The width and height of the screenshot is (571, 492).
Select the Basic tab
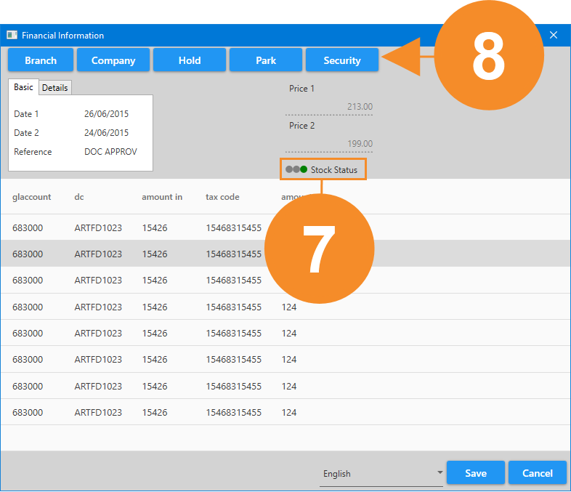click(23, 87)
